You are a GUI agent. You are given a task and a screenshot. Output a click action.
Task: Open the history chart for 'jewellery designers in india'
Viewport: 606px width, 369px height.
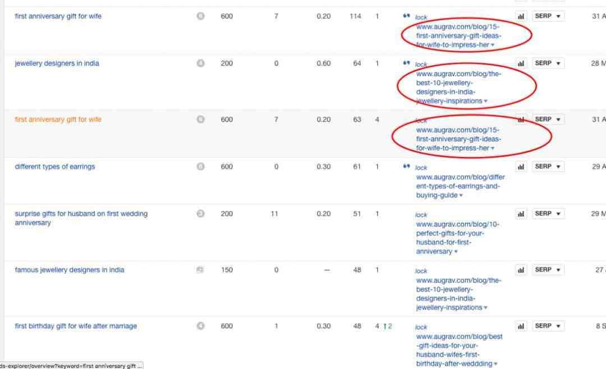pyautogui.click(x=521, y=63)
